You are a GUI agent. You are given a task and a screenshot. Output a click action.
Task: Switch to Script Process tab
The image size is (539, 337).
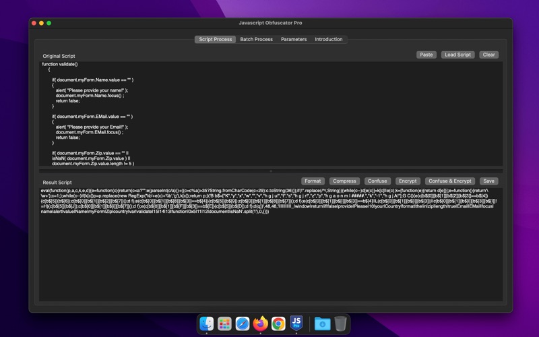215,39
